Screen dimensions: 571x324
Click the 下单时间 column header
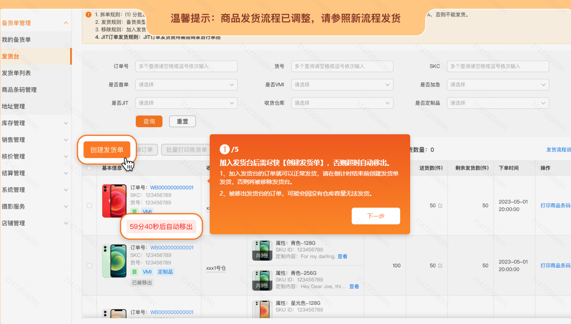click(509, 168)
